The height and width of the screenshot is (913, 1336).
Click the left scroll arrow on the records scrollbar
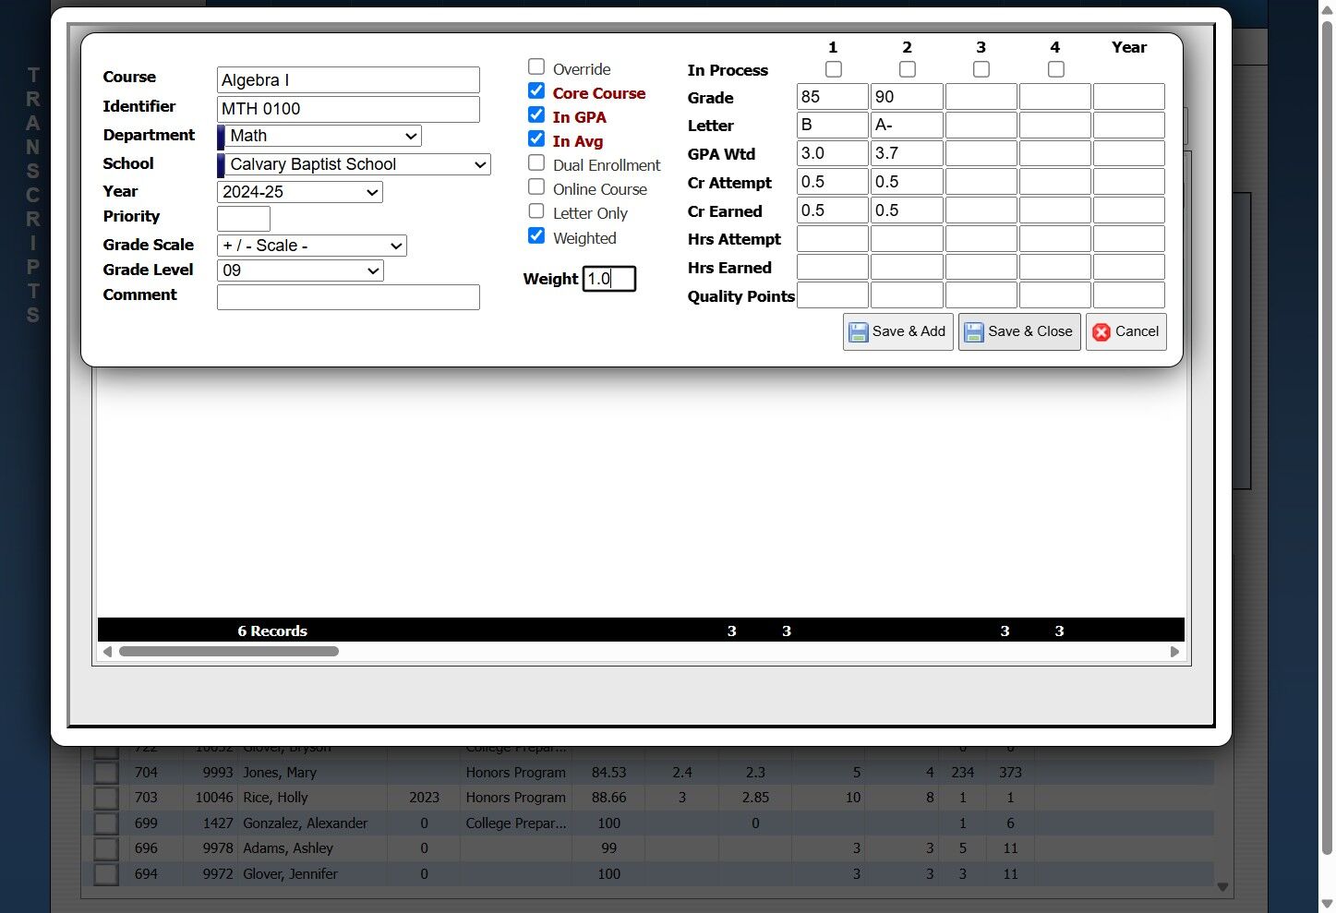pos(107,652)
